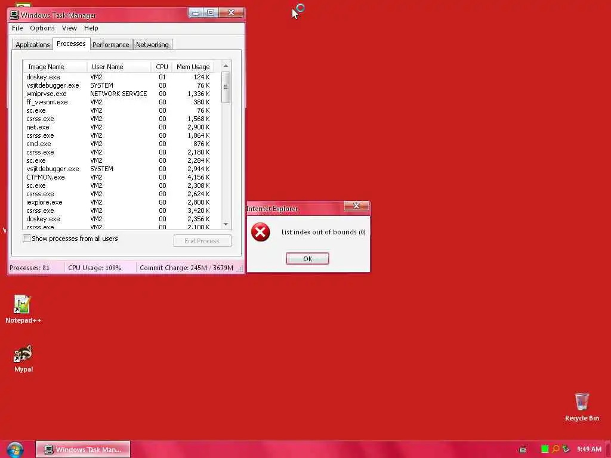Image resolution: width=611 pixels, height=458 pixels.
Task: Click Show Desktop strip at taskbar end
Action: pyautogui.click(x=608, y=450)
